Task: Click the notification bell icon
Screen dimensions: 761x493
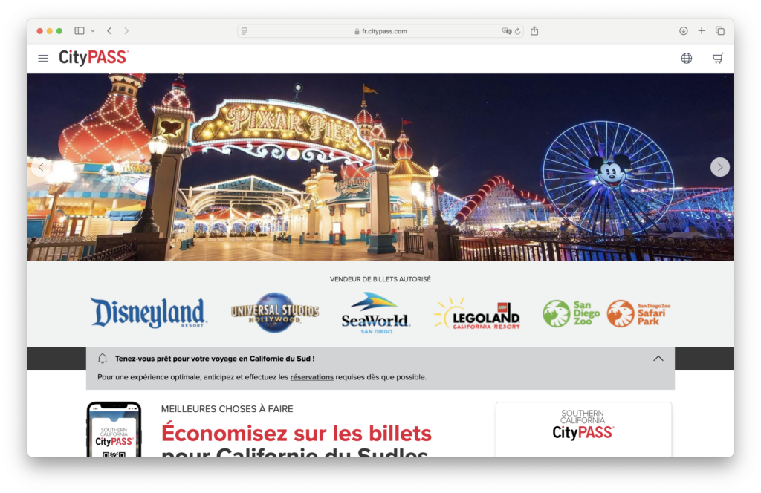Action: tap(102, 359)
